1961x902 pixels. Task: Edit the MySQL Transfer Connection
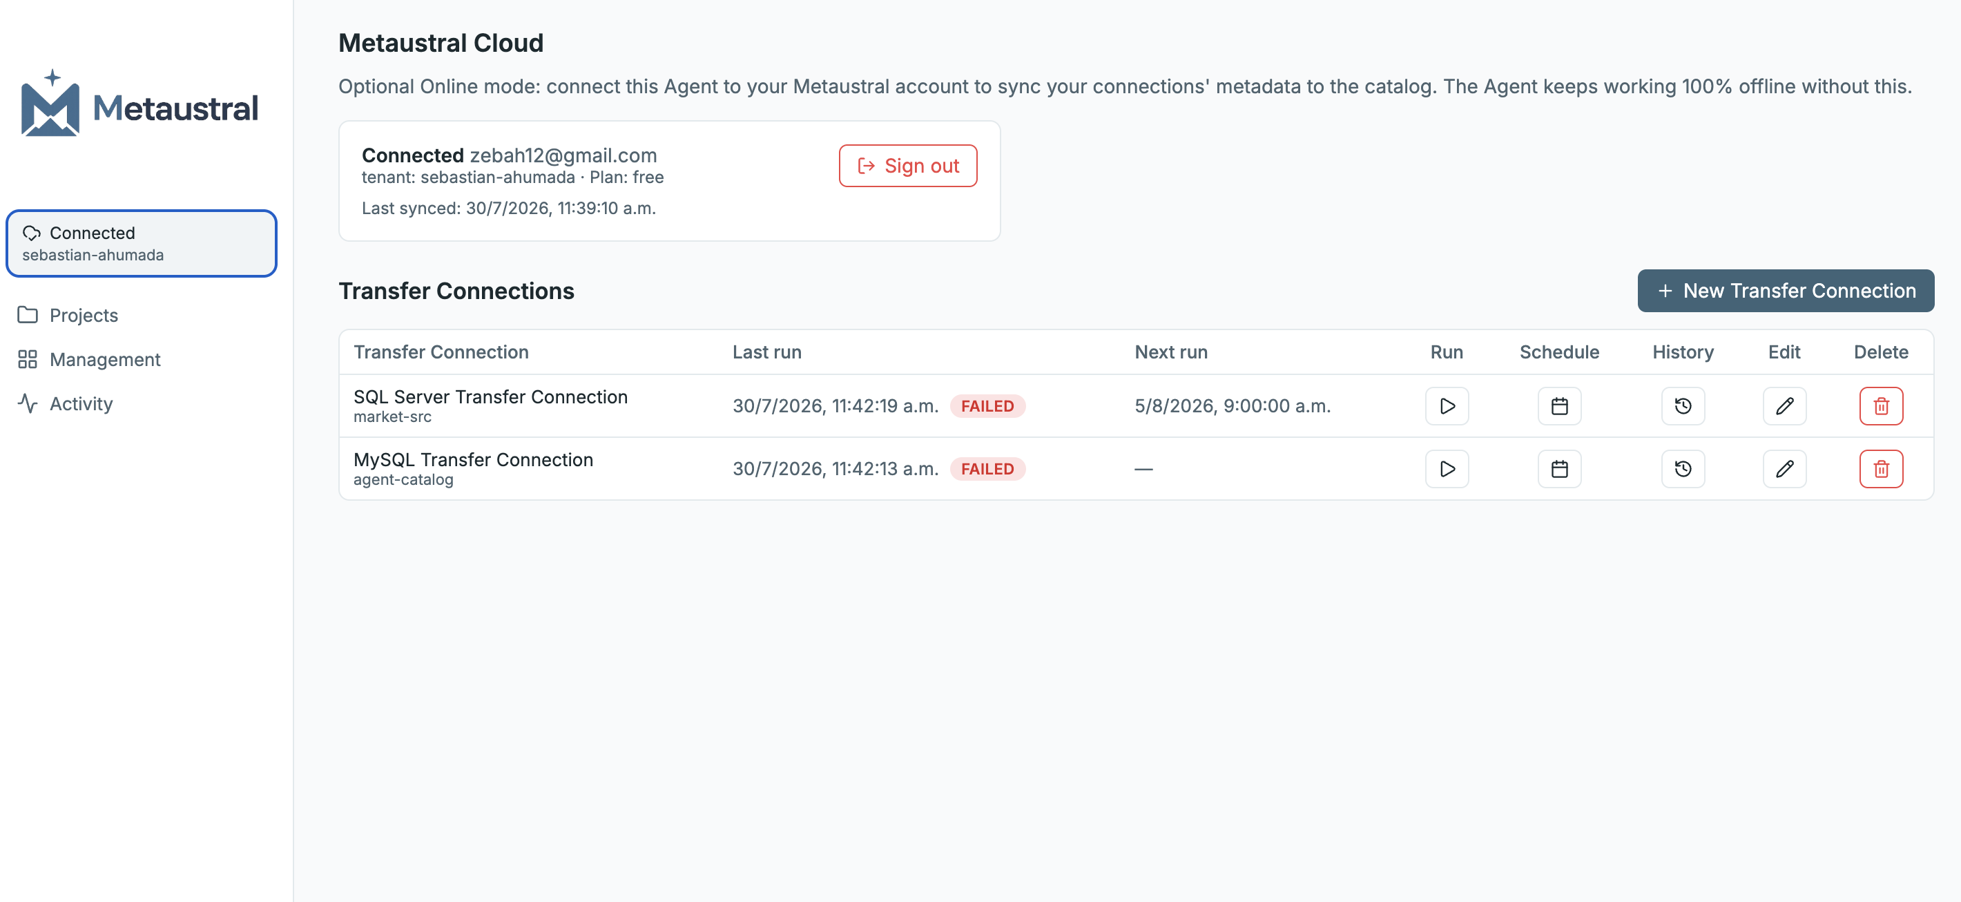[x=1784, y=469]
